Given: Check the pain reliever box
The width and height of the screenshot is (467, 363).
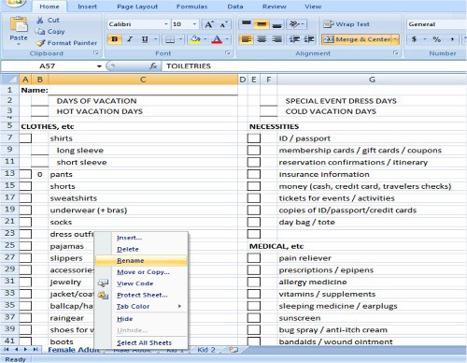Looking at the screenshot, I should pos(254,258).
